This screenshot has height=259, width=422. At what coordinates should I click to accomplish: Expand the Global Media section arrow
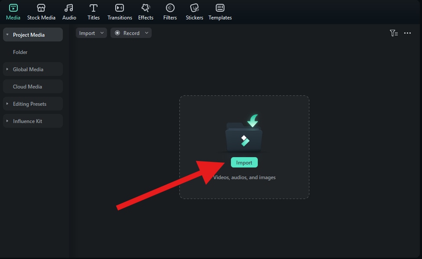coord(7,69)
